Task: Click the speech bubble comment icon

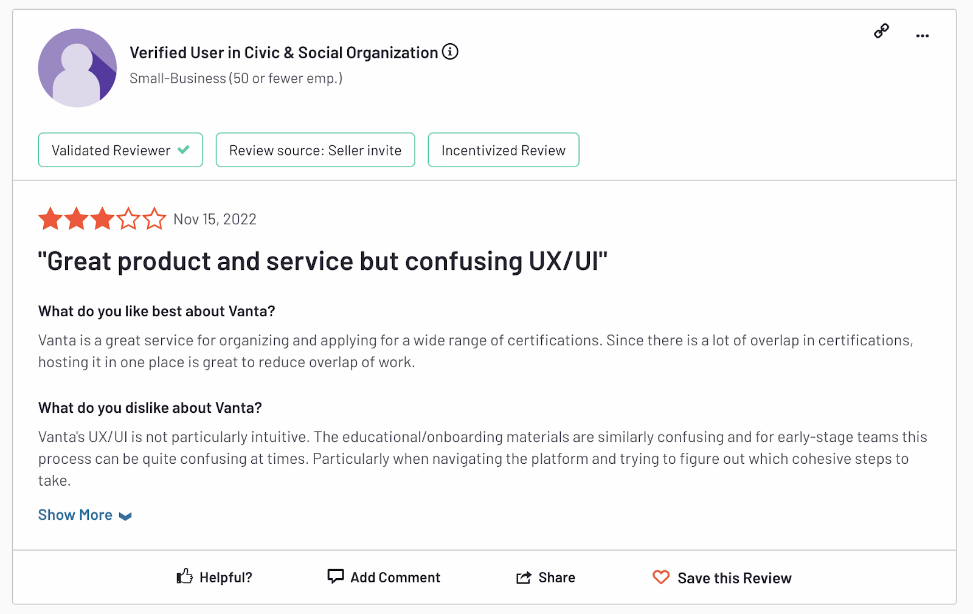Action: point(335,576)
